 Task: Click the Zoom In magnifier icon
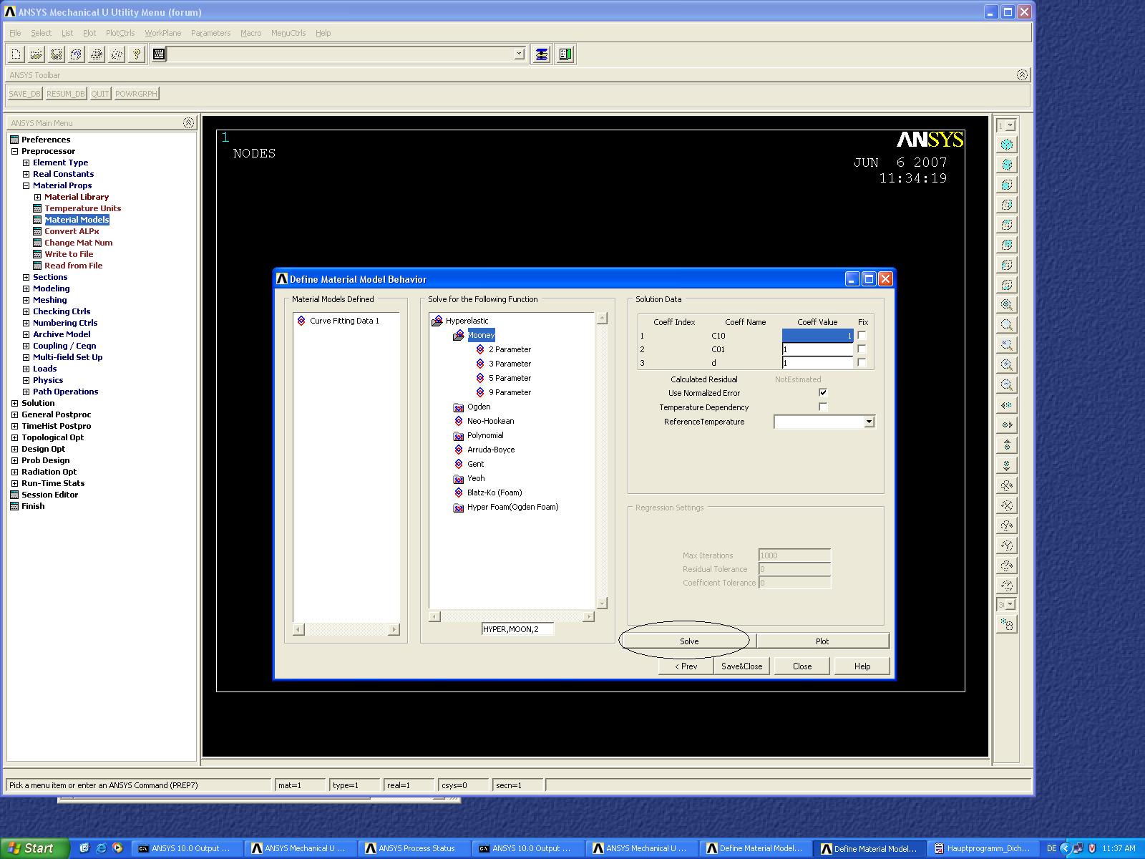[x=1007, y=365]
